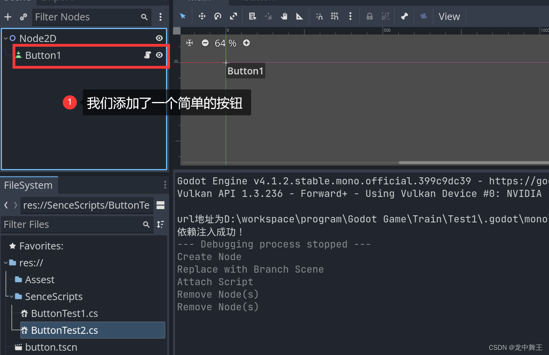Select the Favorites entry
The height and width of the screenshot is (355, 549).
[41, 246]
